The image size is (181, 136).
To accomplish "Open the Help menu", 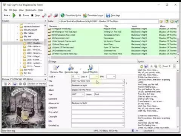I will pos(40,10).
